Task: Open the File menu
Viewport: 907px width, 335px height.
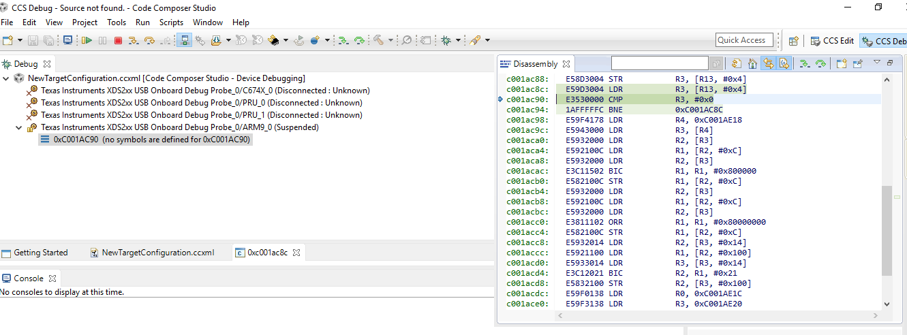Action: [7, 22]
